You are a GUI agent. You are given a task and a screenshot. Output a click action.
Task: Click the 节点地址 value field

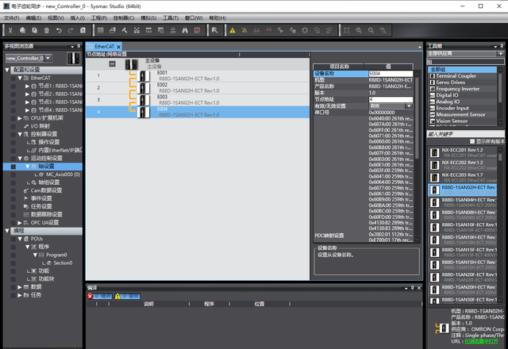click(x=391, y=99)
